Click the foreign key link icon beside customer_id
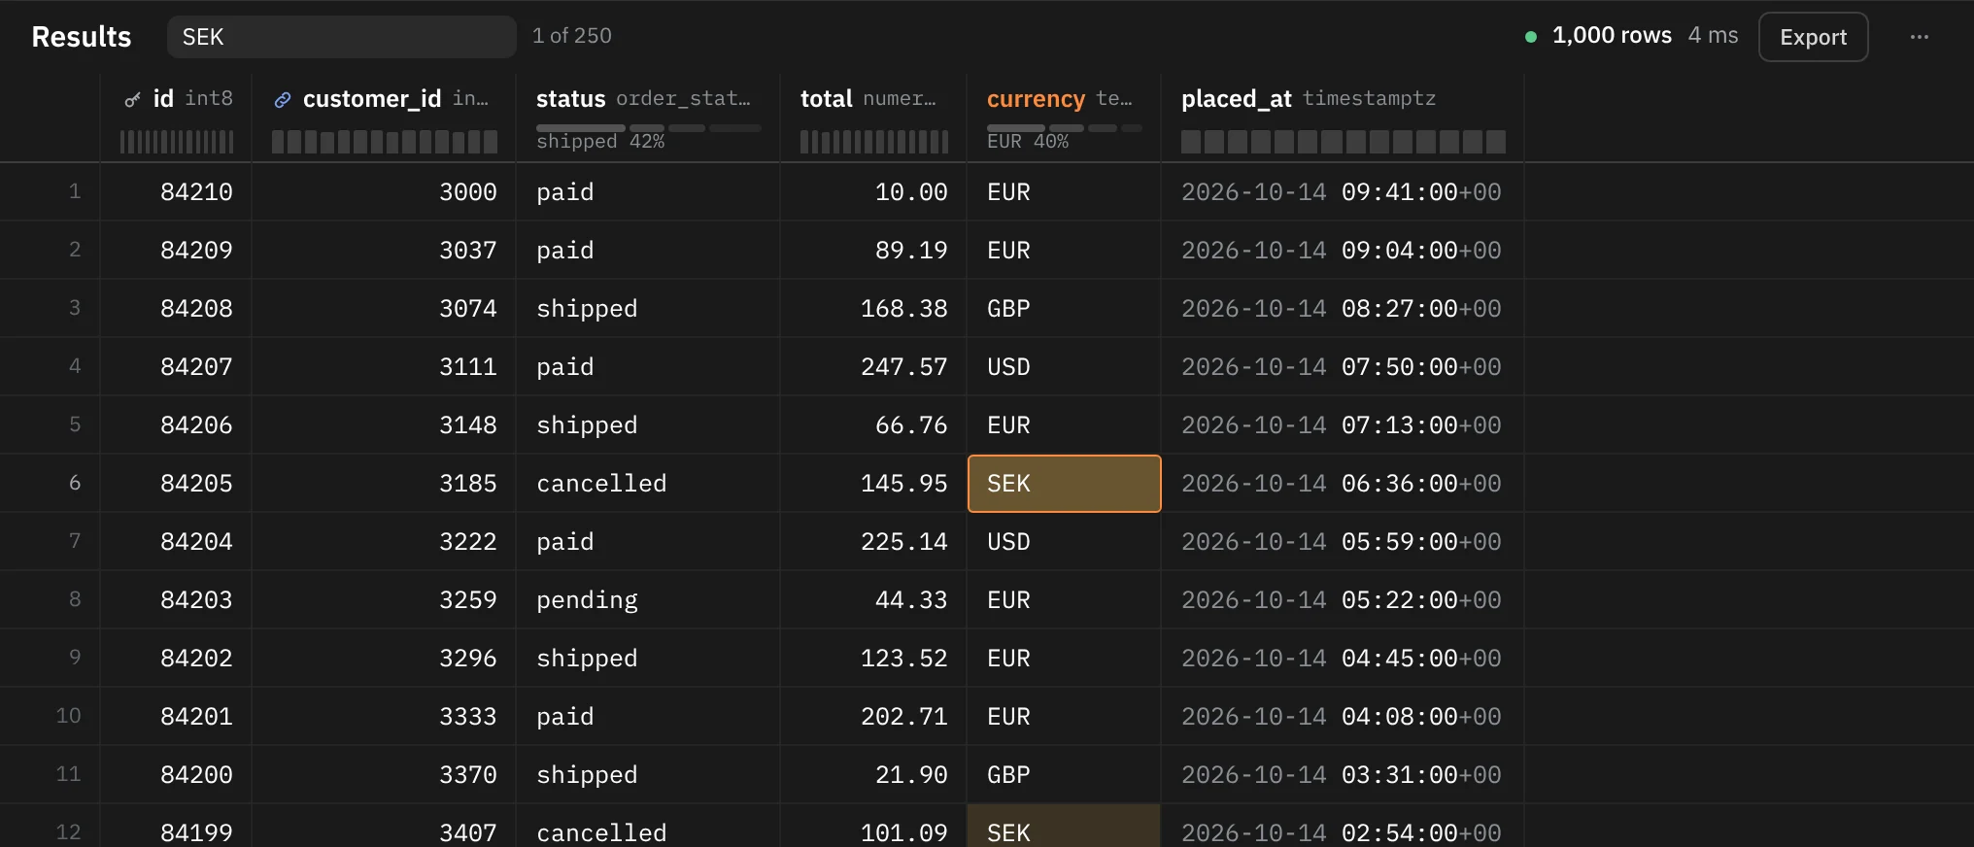This screenshot has height=847, width=1974. click(x=283, y=99)
